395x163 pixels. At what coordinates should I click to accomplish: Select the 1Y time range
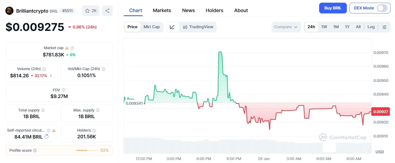tap(347, 27)
